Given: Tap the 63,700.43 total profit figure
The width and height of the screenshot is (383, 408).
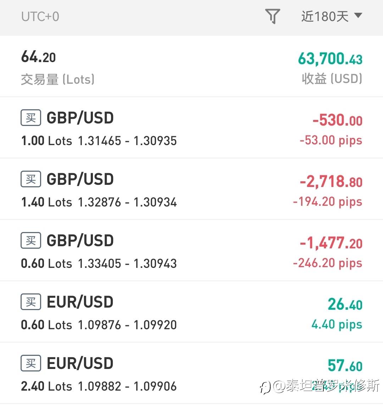Looking at the screenshot, I should [330, 59].
